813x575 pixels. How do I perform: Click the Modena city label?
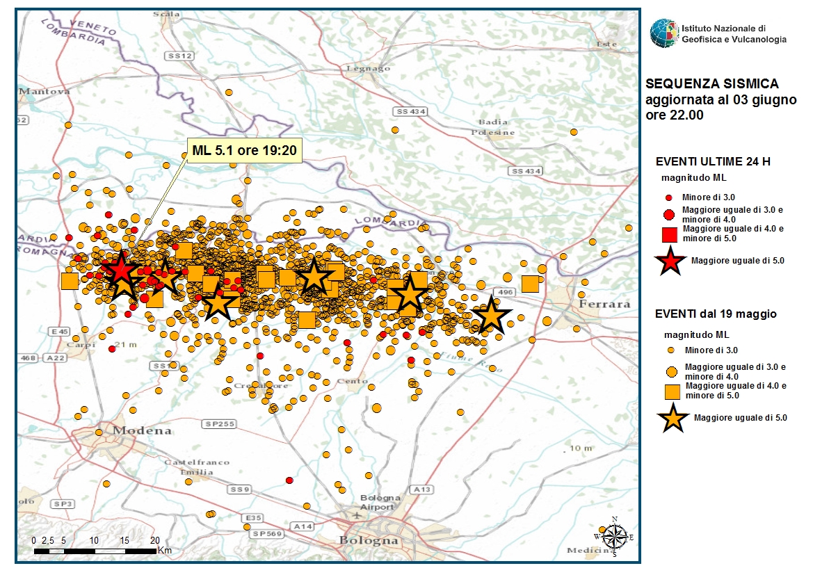(x=142, y=430)
